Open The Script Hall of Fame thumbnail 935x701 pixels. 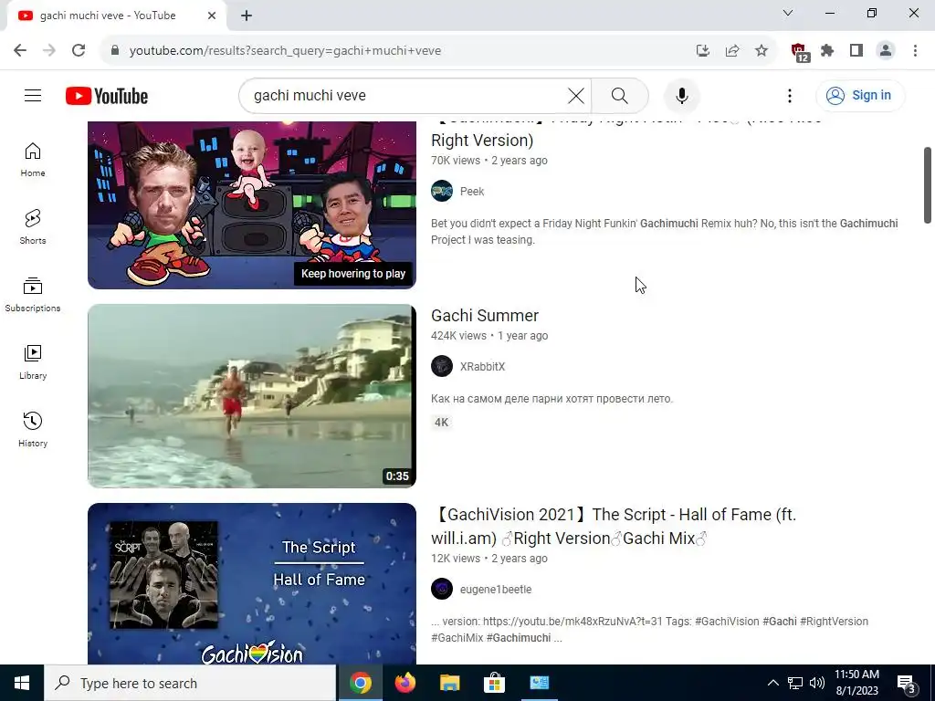[x=252, y=583]
